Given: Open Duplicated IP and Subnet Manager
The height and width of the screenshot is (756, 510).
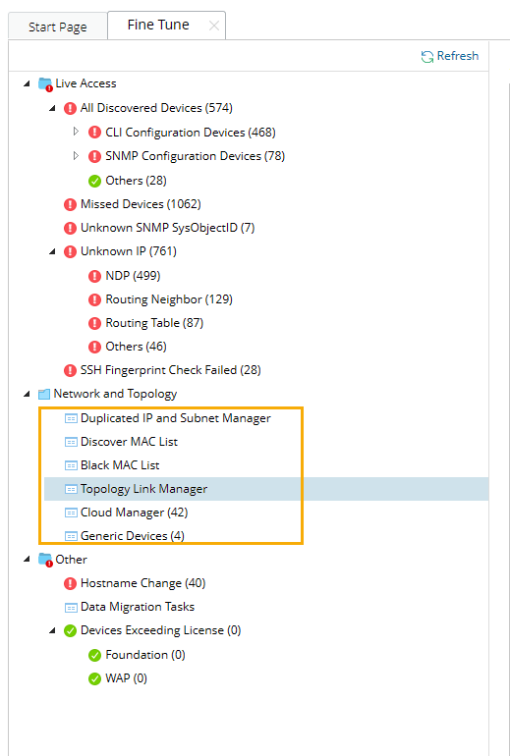Looking at the screenshot, I should coord(176,418).
